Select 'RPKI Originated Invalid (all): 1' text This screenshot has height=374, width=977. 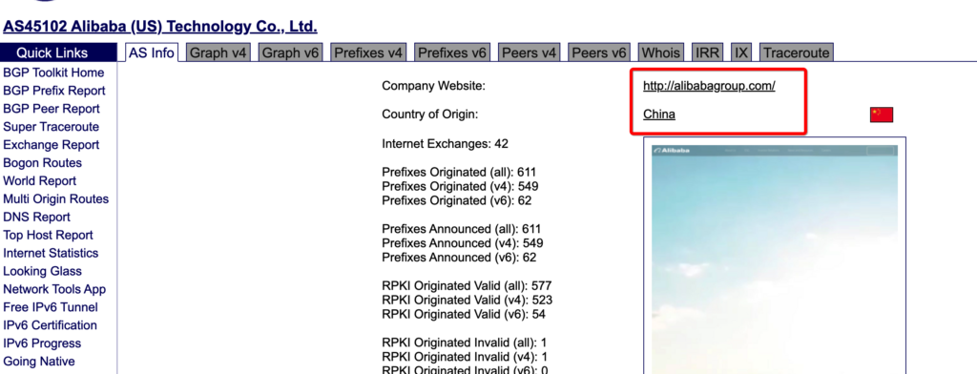[x=465, y=343]
